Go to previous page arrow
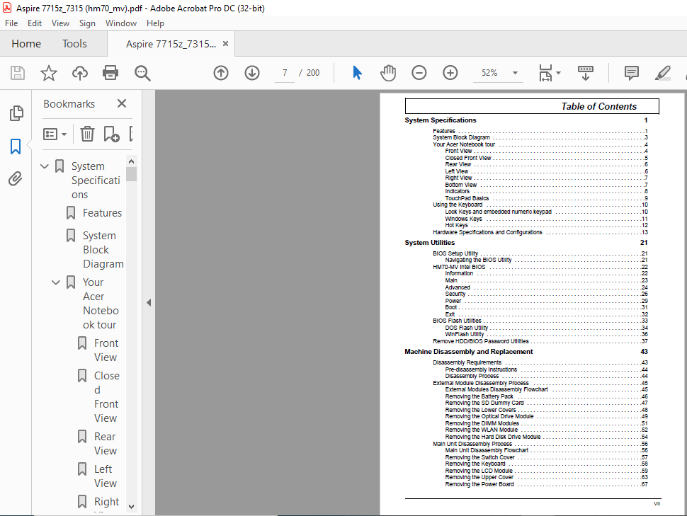687x516 pixels. point(221,73)
